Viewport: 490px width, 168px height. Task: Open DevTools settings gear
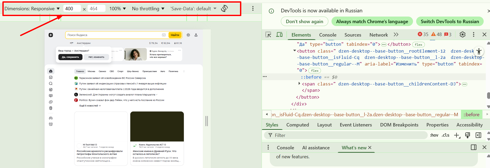462,34
